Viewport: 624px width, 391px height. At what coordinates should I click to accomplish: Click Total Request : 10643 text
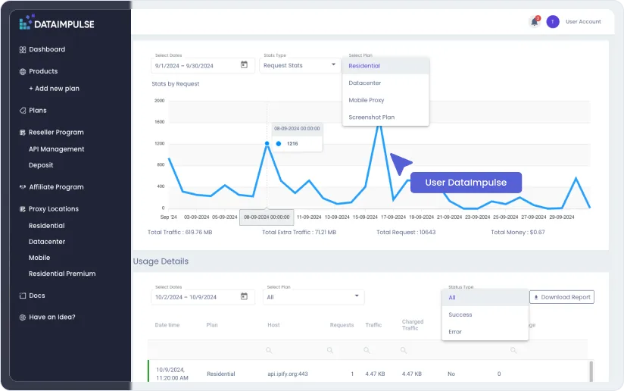pos(406,232)
